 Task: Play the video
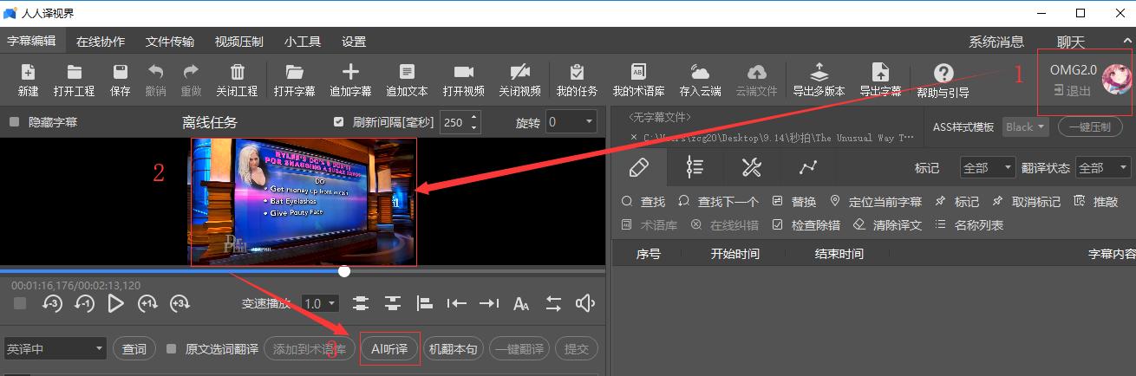coord(116,303)
